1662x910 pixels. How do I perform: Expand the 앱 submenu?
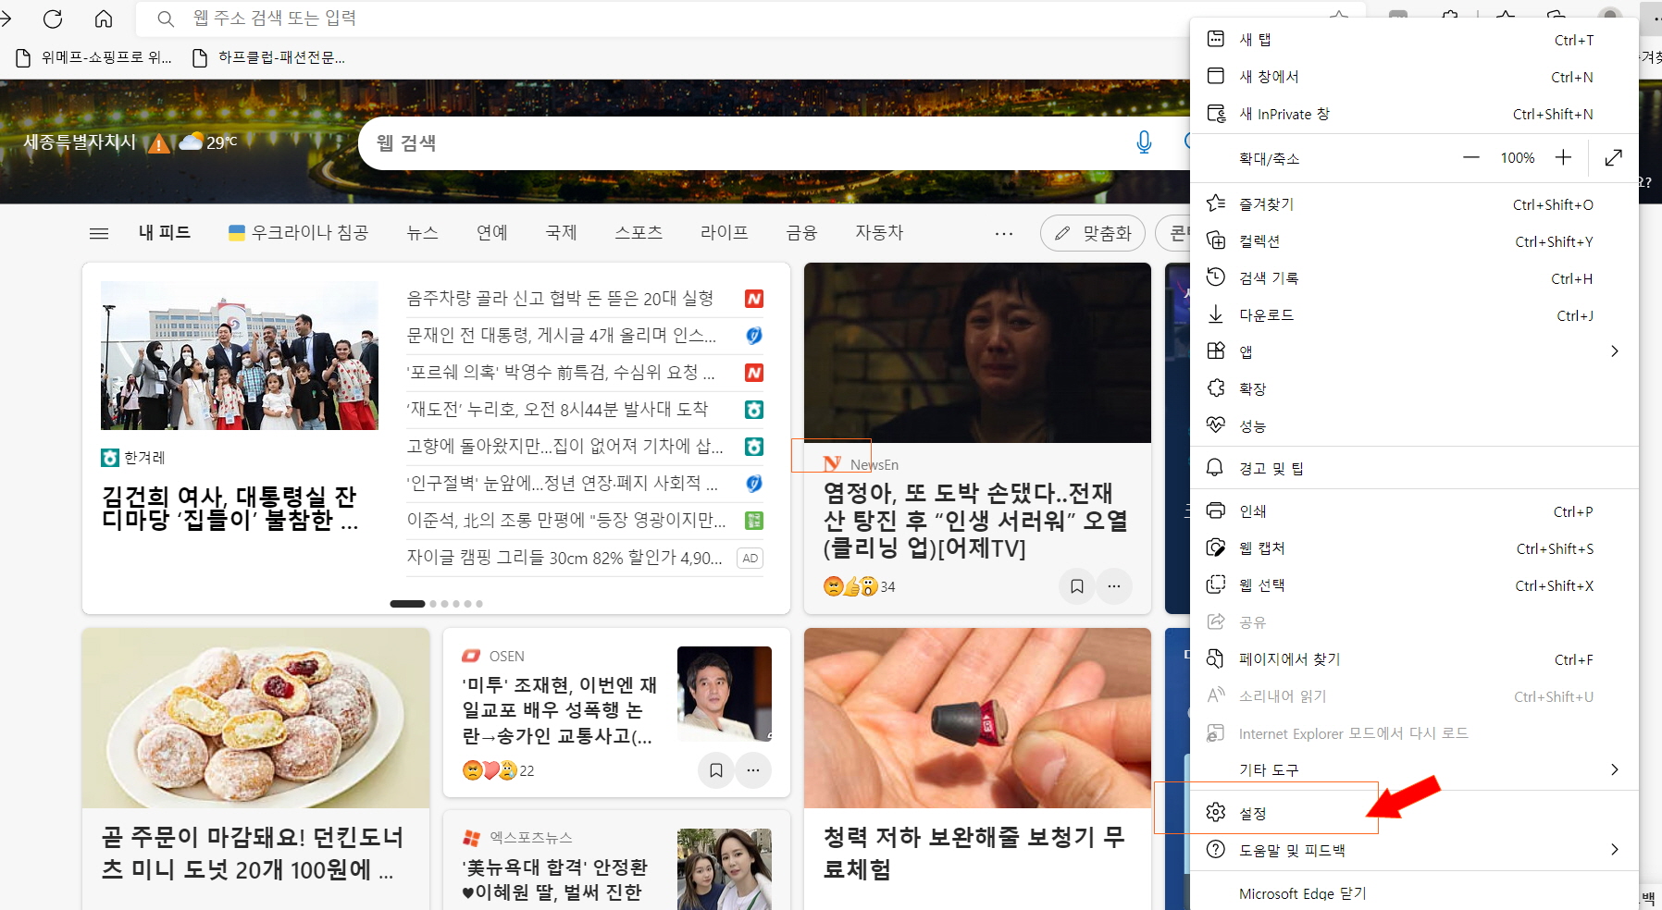click(1414, 351)
